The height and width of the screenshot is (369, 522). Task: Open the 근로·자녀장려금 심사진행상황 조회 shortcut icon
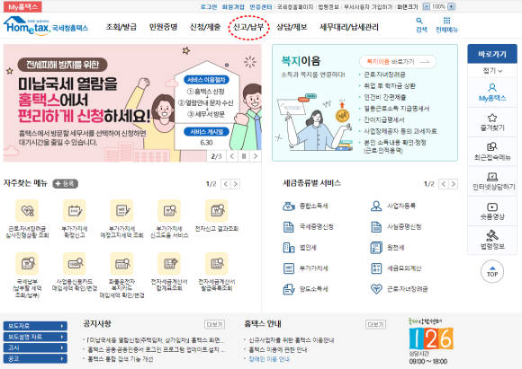click(27, 211)
